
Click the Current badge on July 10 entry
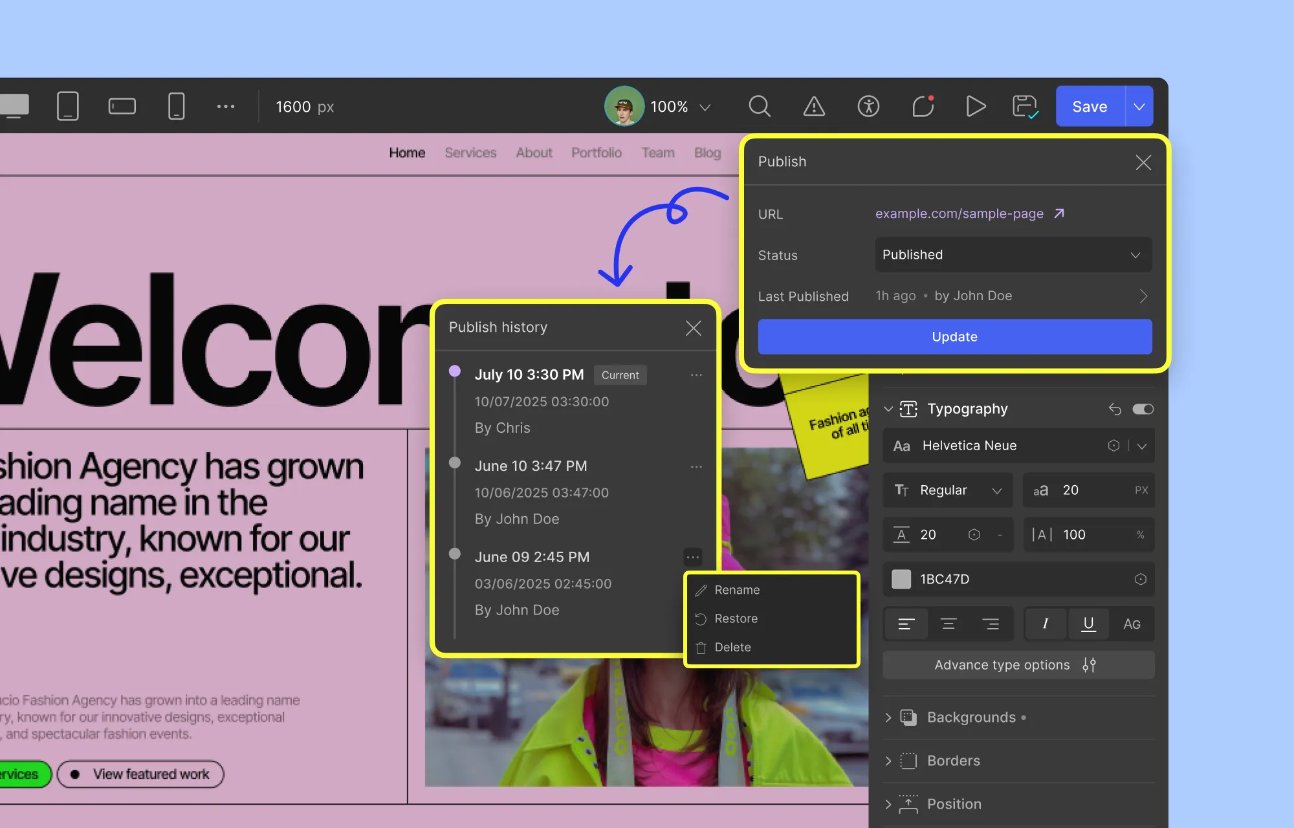620,375
